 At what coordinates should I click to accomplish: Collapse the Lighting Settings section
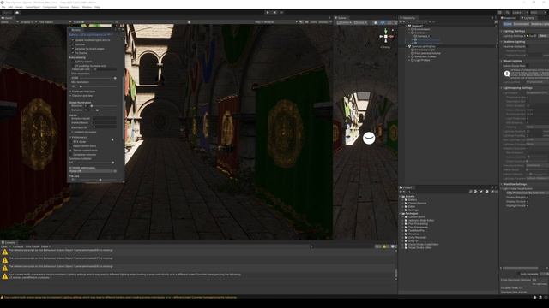tap(501, 31)
